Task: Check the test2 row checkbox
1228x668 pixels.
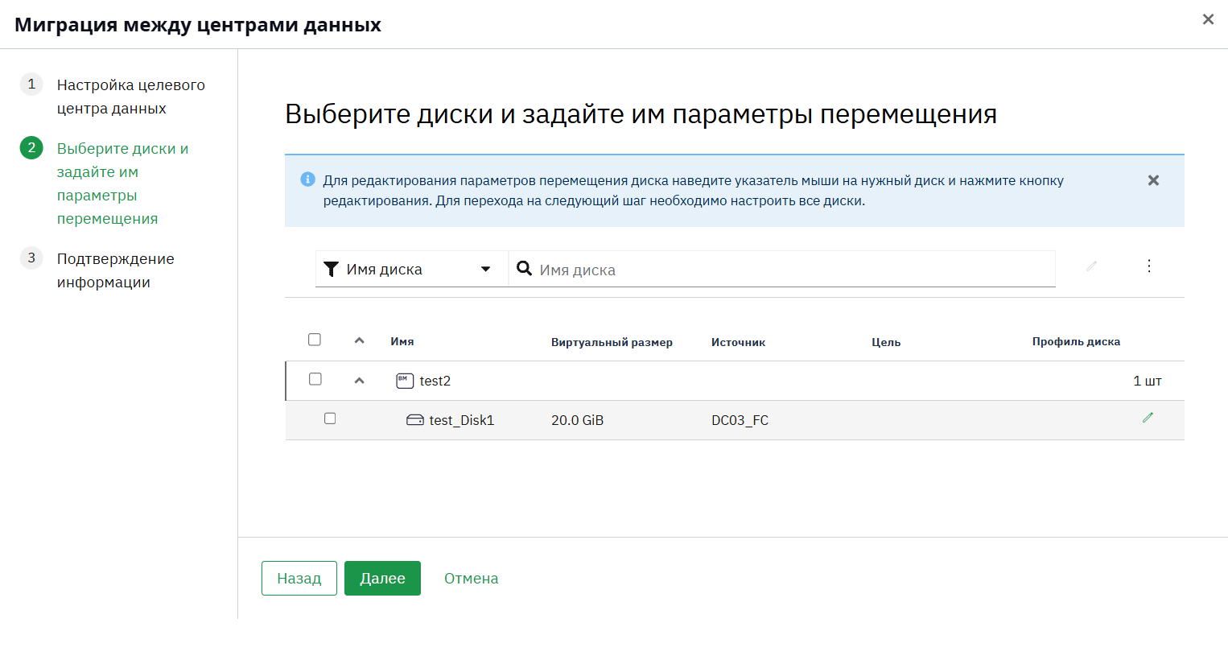Action: tap(315, 379)
